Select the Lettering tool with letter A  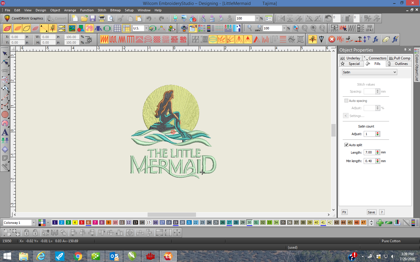[5, 132]
